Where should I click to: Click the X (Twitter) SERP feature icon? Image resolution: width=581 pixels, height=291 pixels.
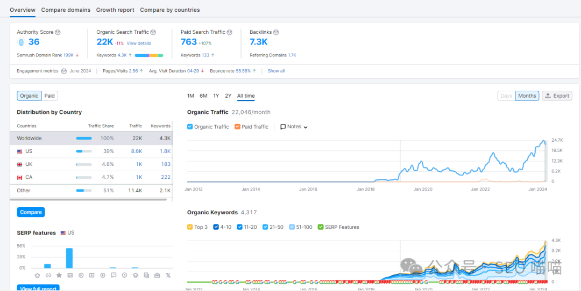point(168,275)
